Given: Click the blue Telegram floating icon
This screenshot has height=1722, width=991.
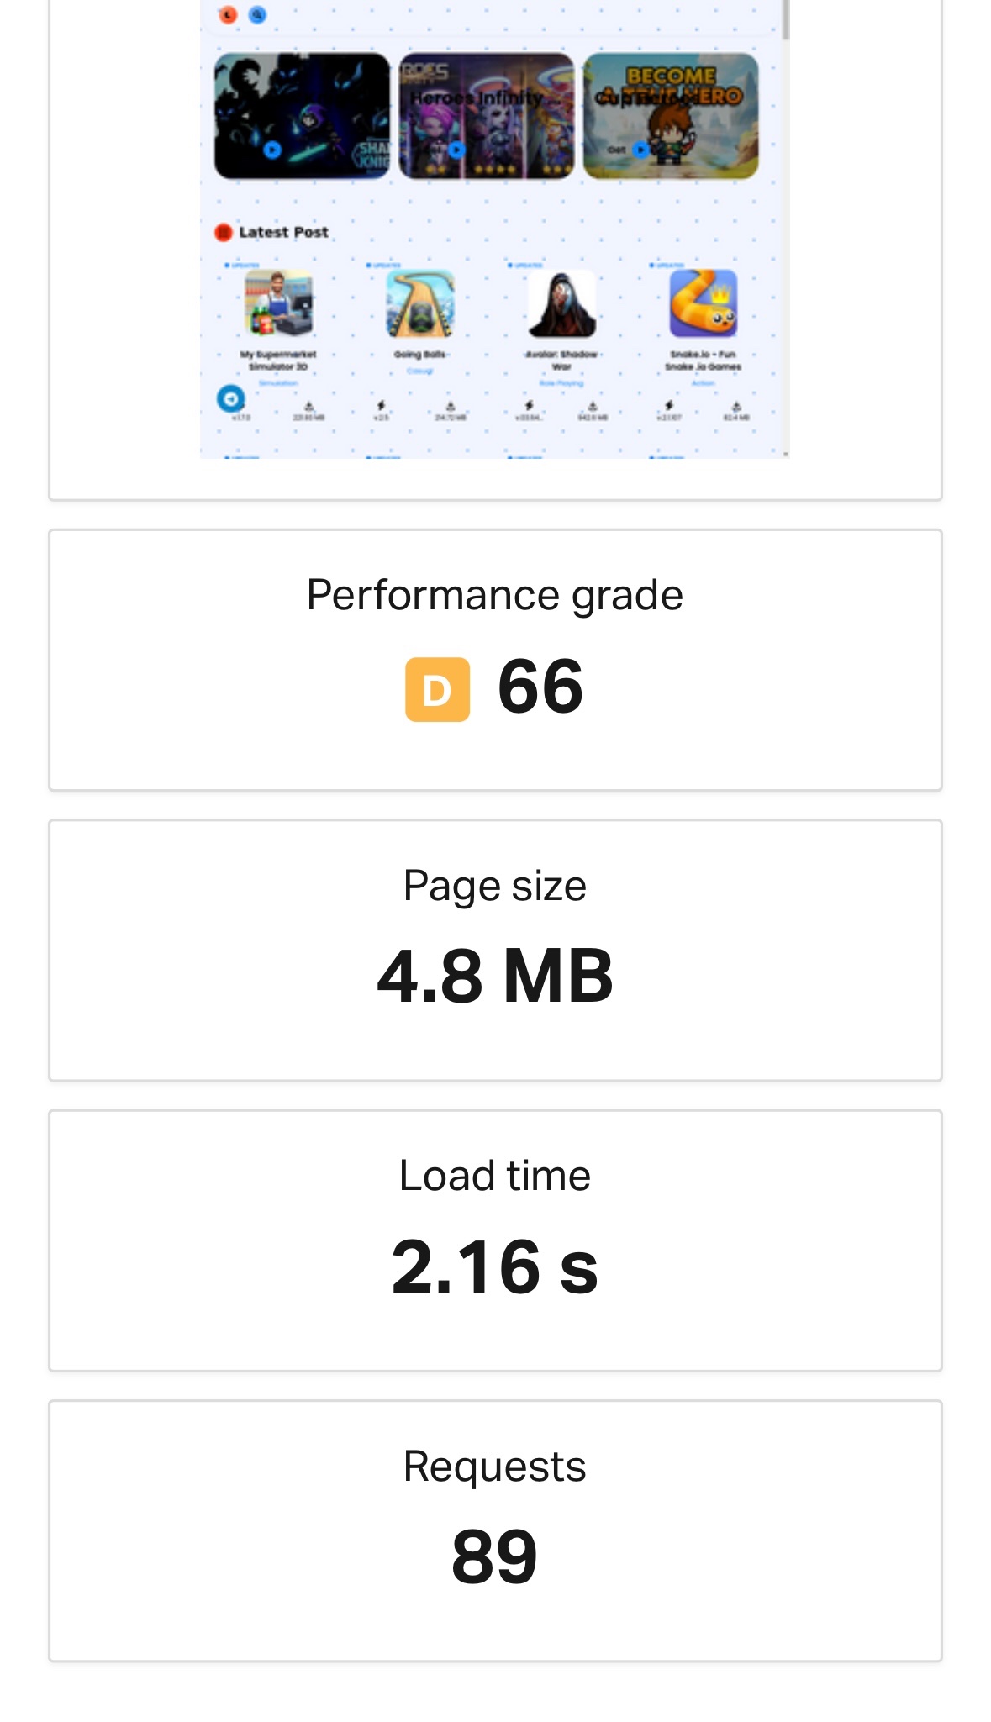Looking at the screenshot, I should pyautogui.click(x=230, y=398).
